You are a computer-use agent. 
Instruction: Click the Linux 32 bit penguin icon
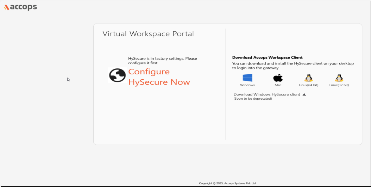339,78
